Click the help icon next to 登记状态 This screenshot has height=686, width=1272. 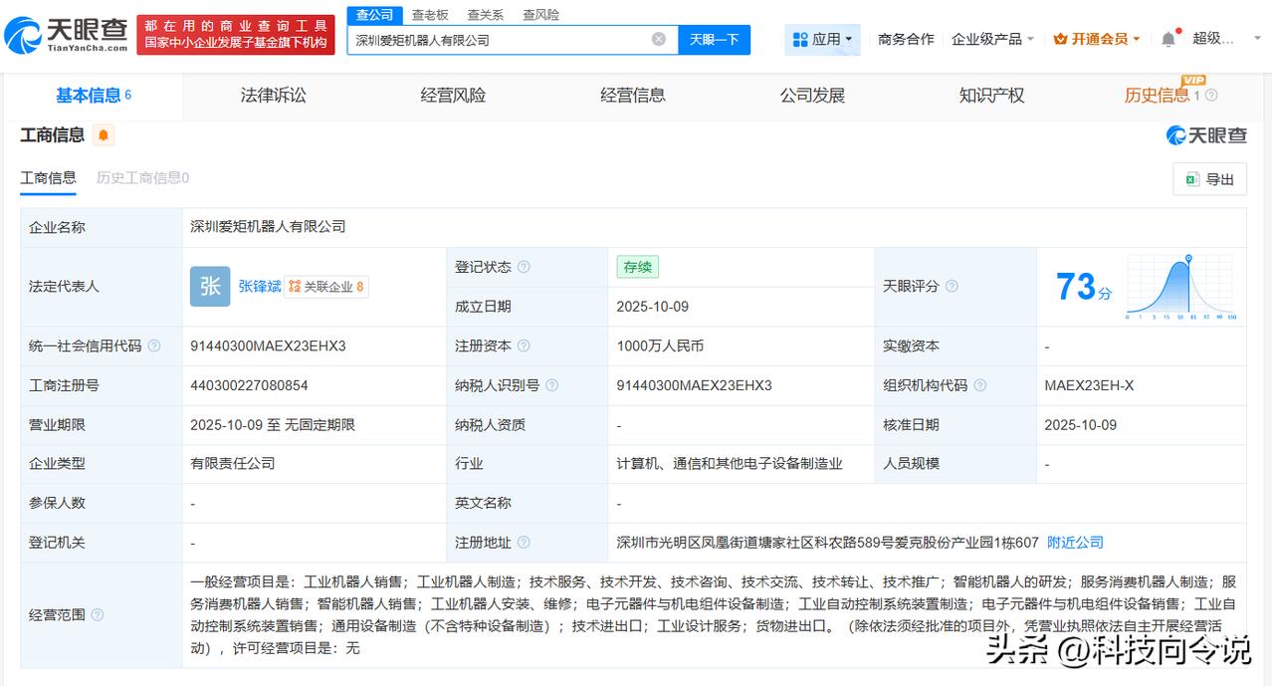[x=524, y=267]
